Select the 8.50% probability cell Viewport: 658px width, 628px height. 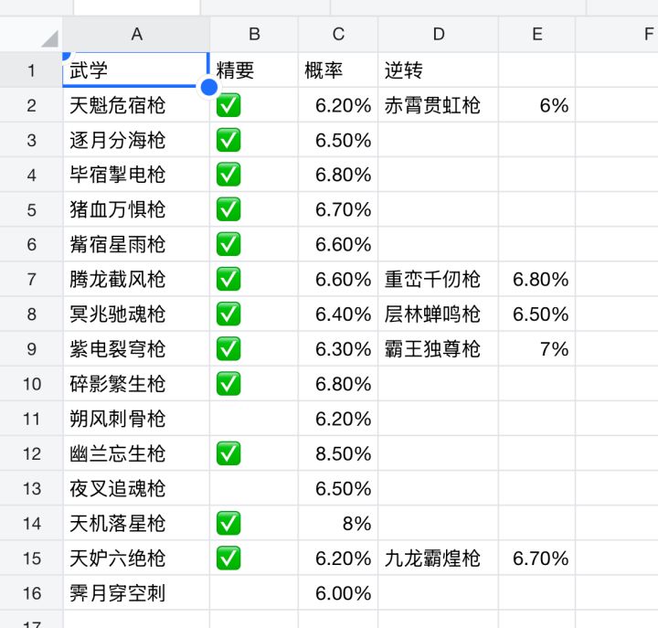pos(338,453)
